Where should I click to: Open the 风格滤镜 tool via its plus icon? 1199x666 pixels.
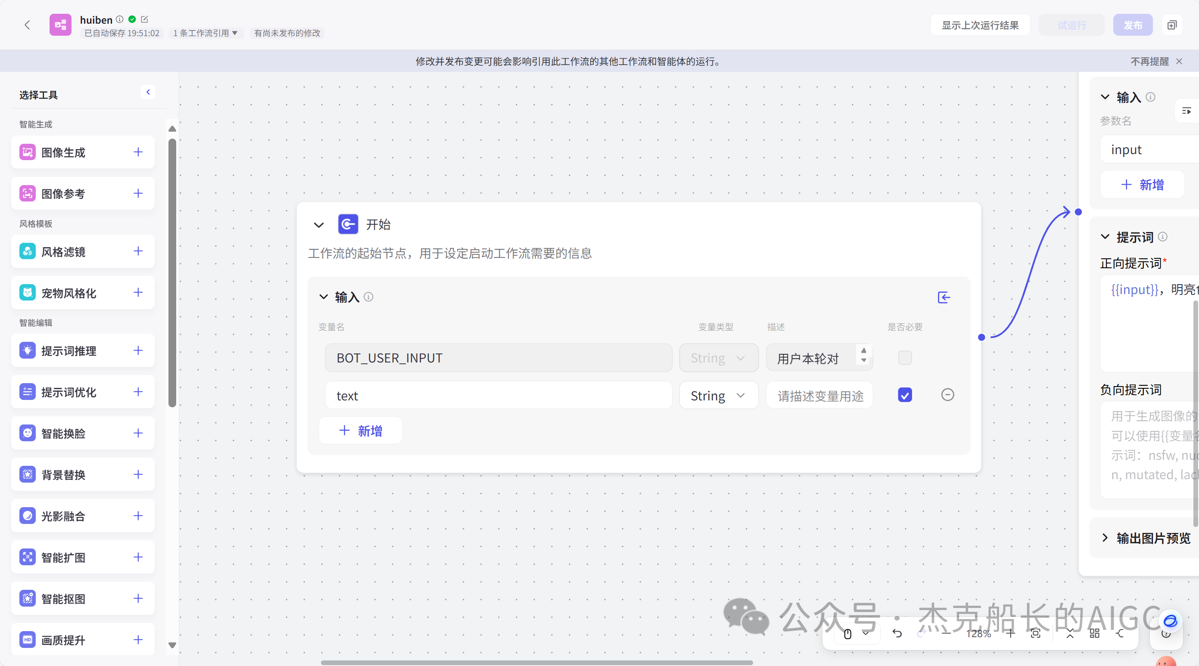(x=138, y=251)
